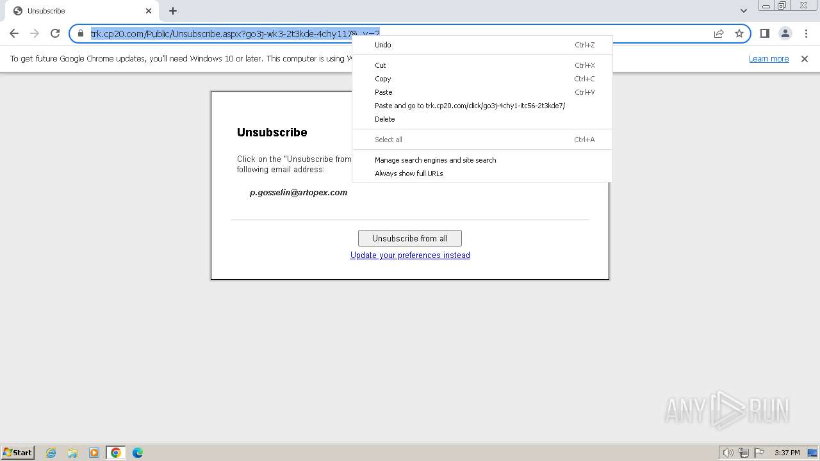Viewport: 820px width, 461px height.
Task: Bookmark this tab with star
Action: coord(739,33)
